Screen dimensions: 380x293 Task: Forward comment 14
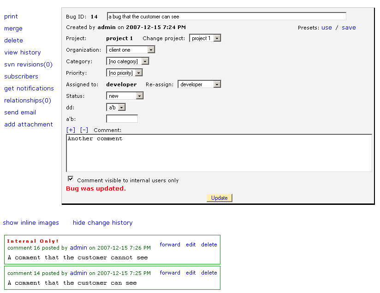pyautogui.click(x=170, y=273)
